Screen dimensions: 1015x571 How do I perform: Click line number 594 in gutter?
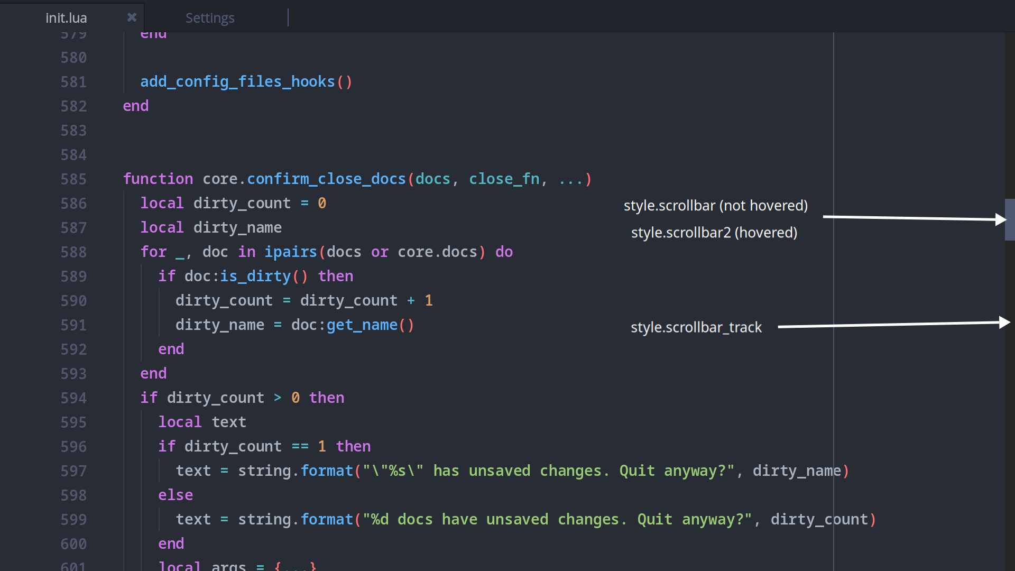point(73,398)
